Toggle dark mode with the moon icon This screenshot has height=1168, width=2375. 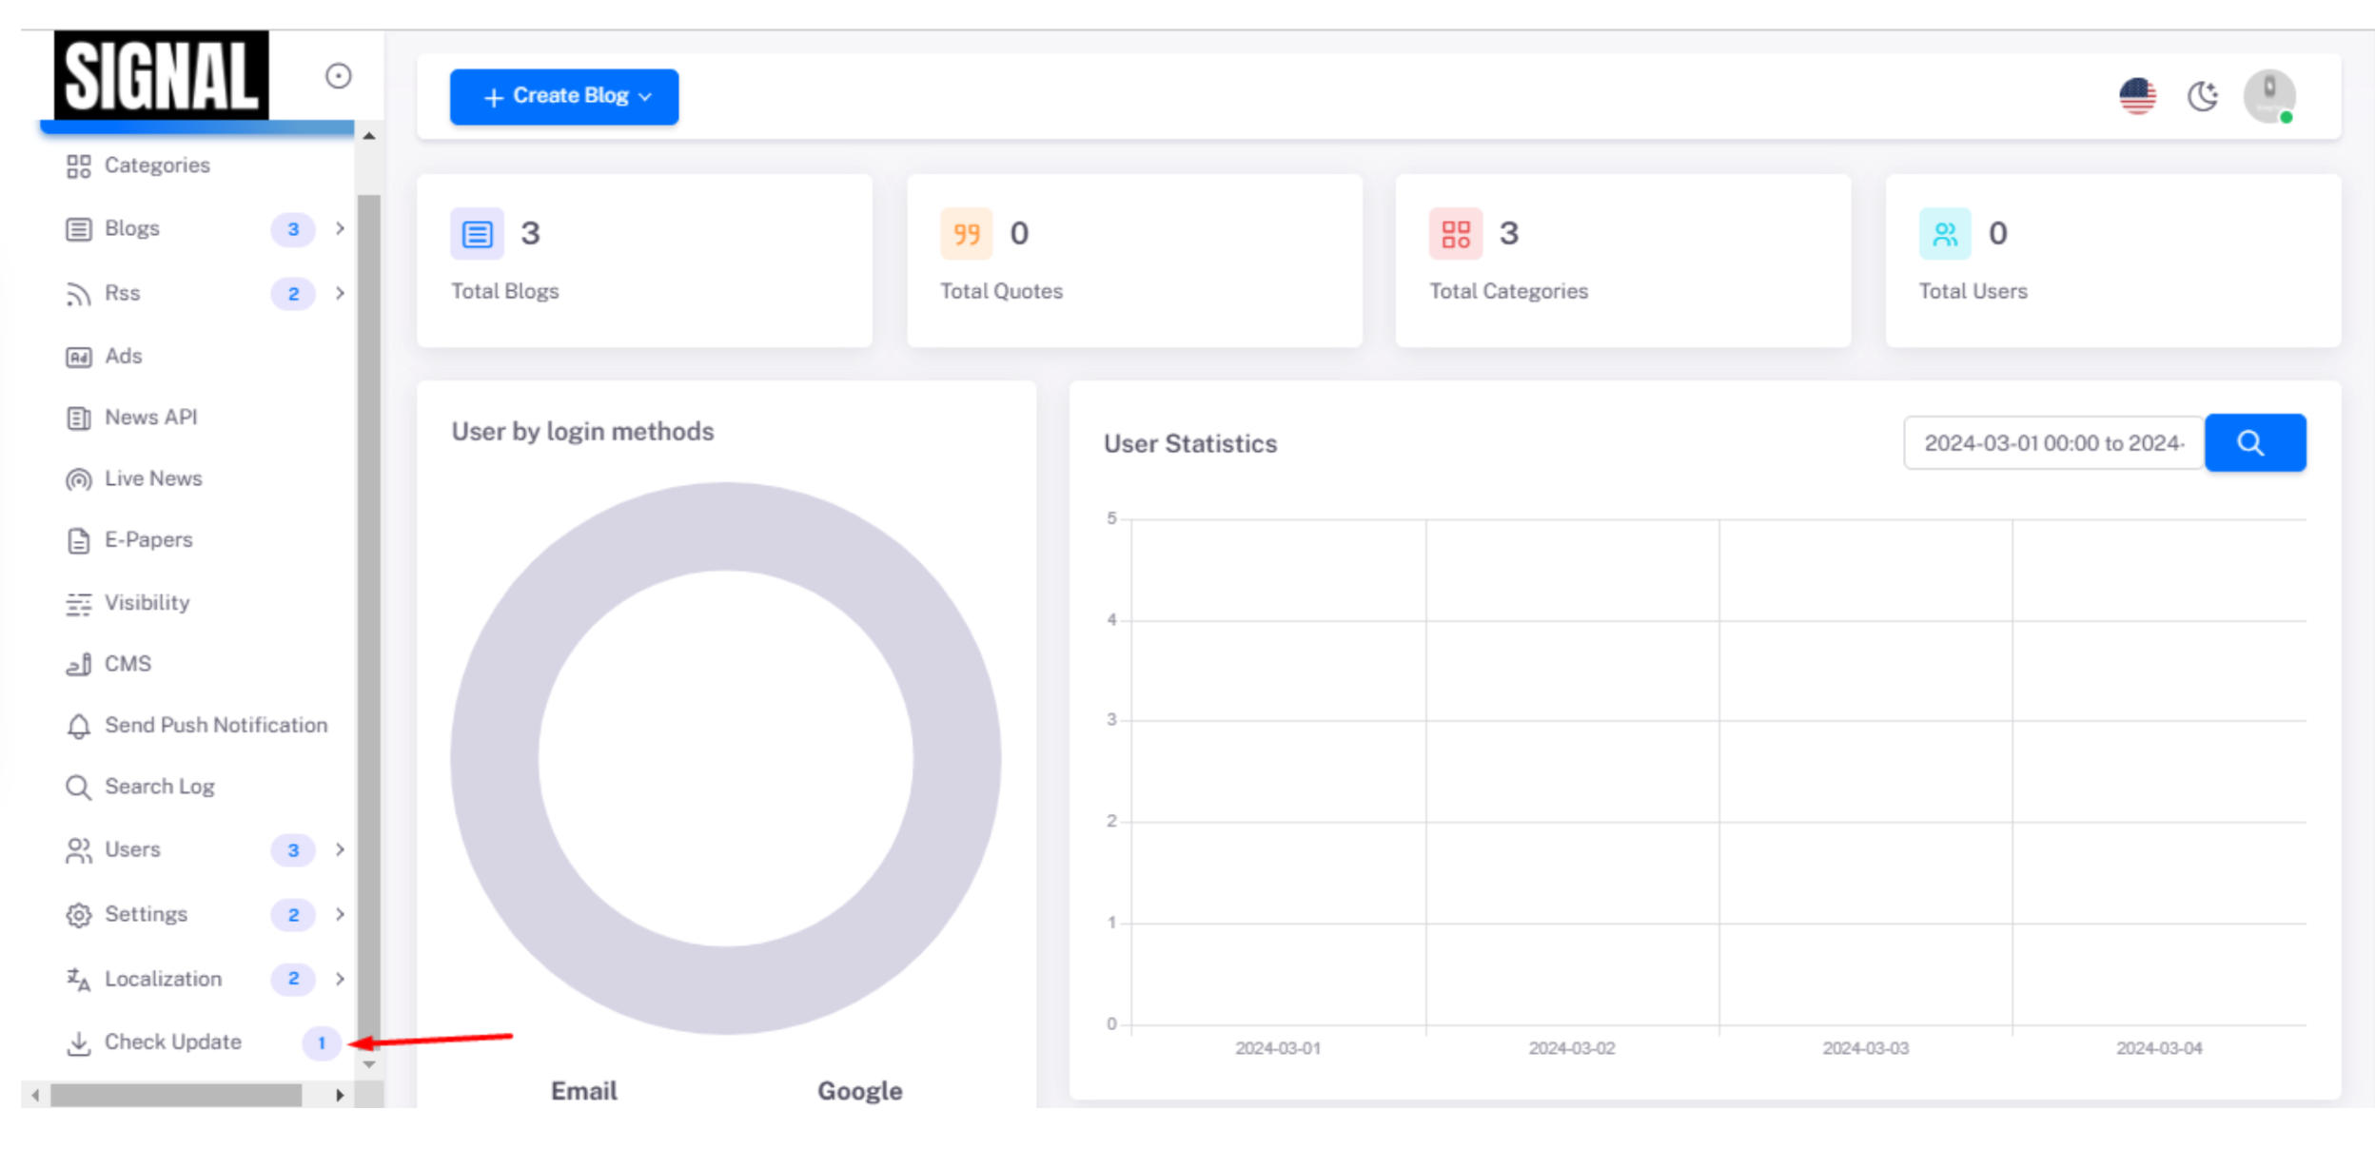click(2202, 96)
